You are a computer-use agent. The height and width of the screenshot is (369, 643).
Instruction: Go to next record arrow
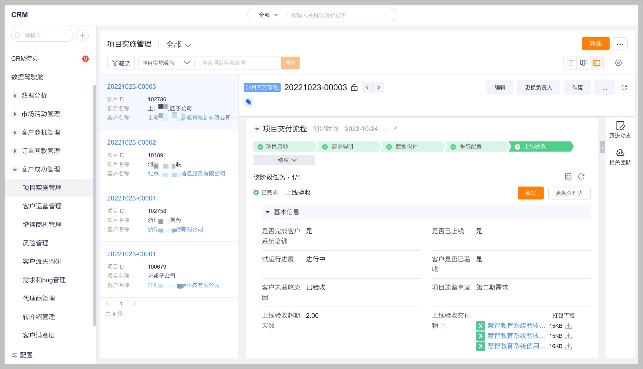[x=378, y=88]
